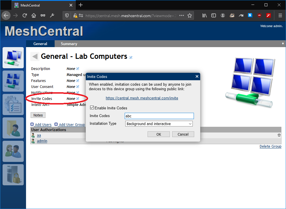Viewport: 286px width, 209px height.
Task: Toggle Enable Invite Codes checkbox
Action: tap(92, 108)
